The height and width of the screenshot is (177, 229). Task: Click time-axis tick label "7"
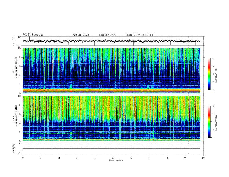149,158
